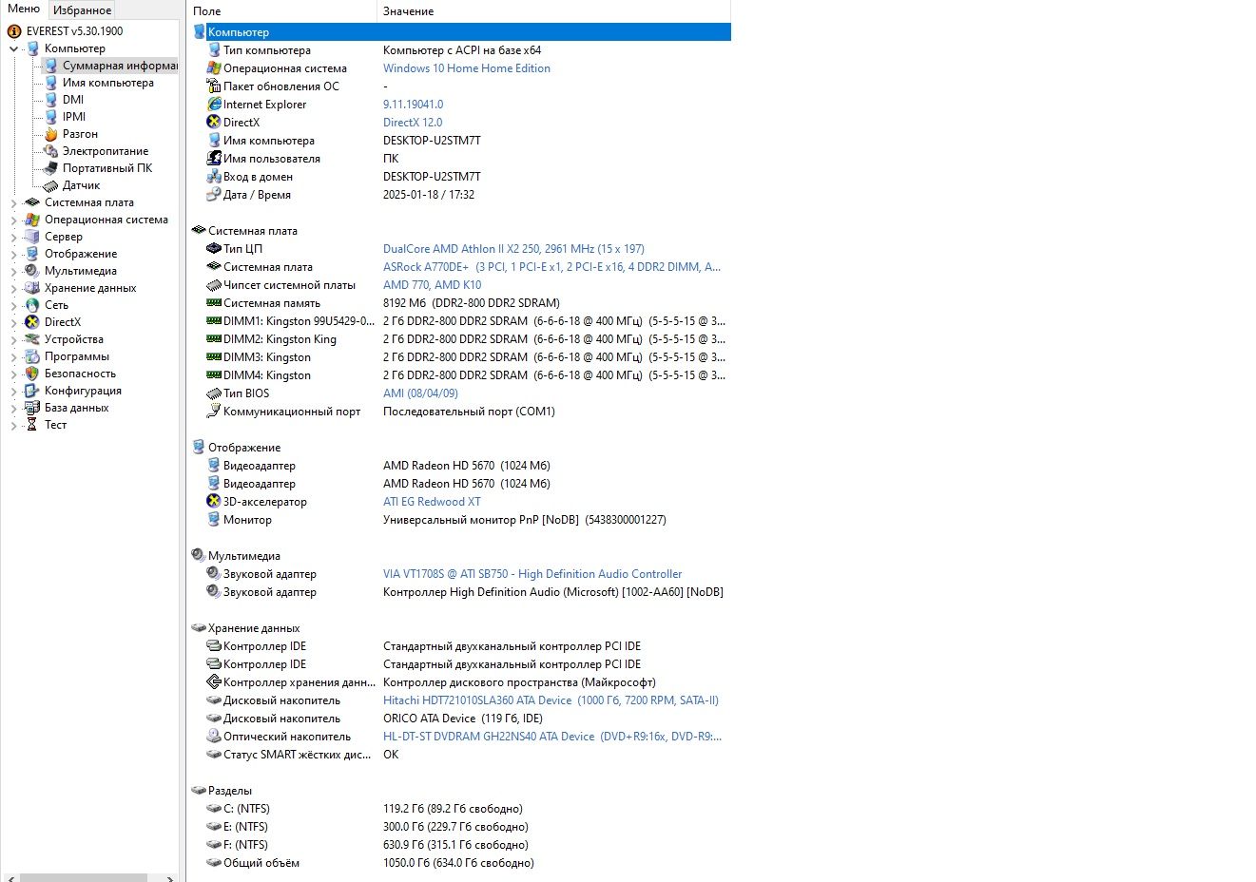Click the Имя компьютера tree icon
The image size is (1256, 882).
[x=50, y=83]
